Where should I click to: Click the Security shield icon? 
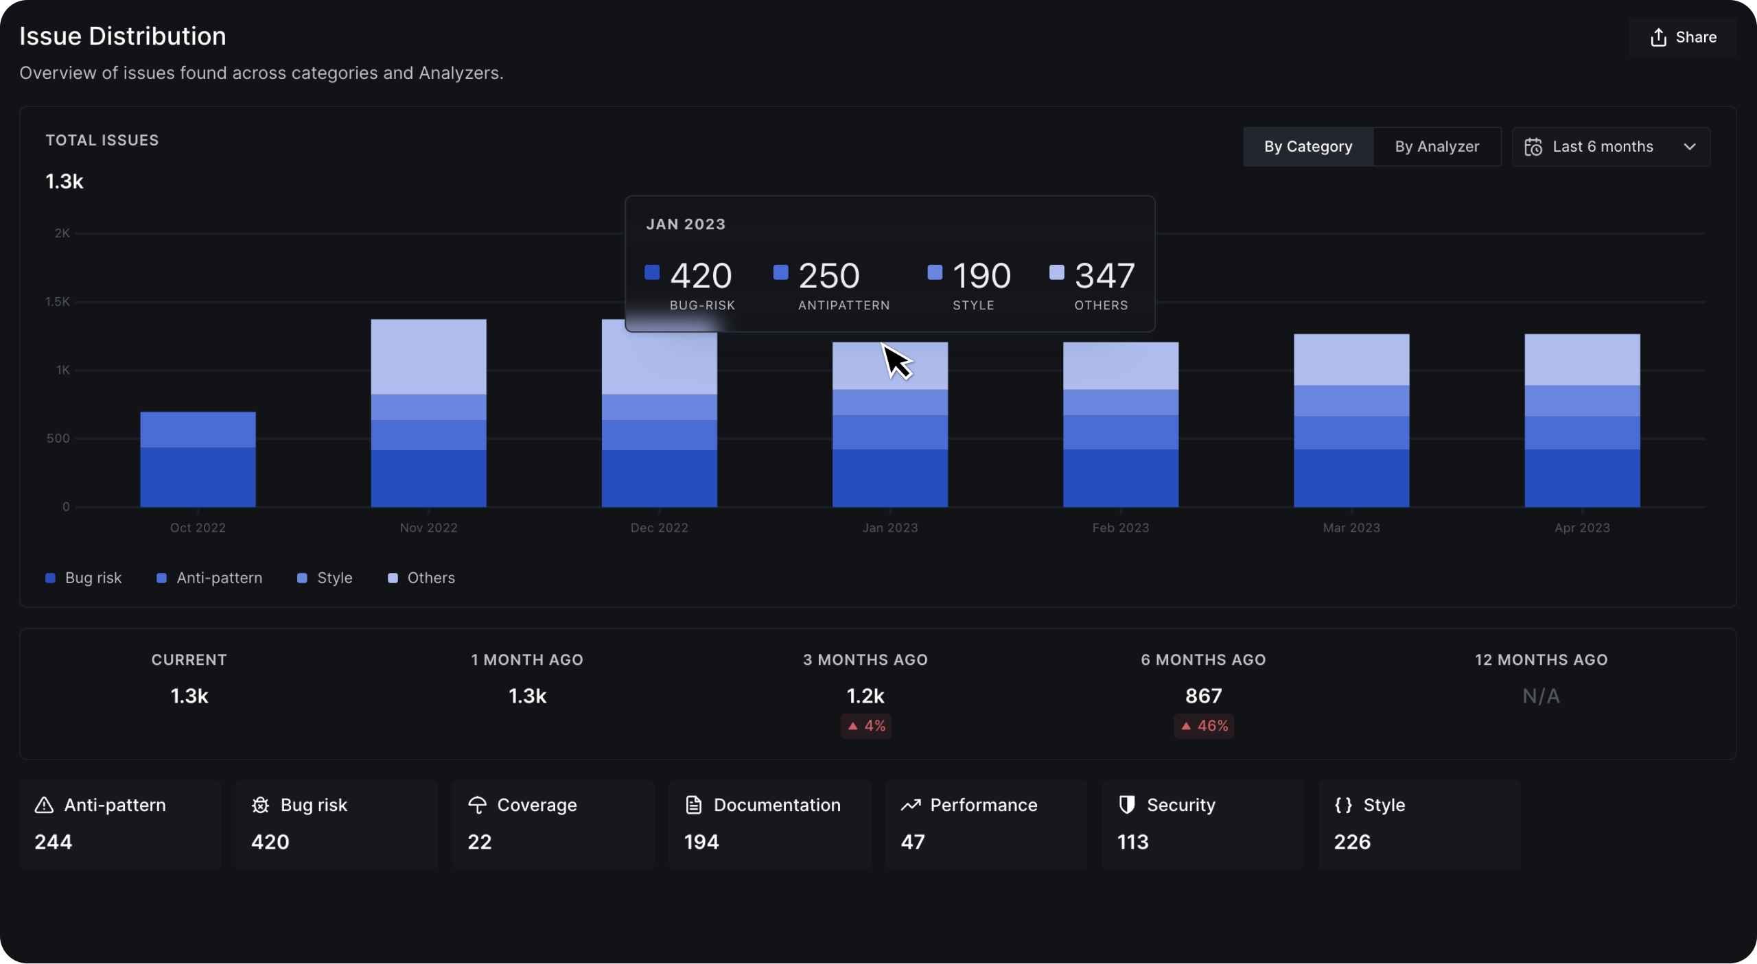(x=1126, y=805)
